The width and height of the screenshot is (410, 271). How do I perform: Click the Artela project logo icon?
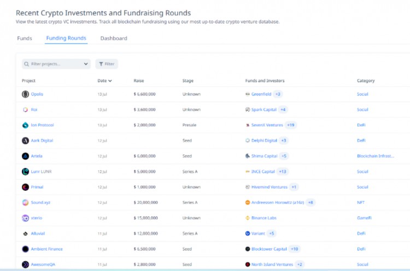point(25,156)
